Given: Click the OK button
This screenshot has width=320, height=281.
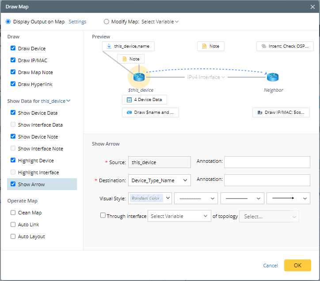Looking at the screenshot, I should tap(297, 265).
